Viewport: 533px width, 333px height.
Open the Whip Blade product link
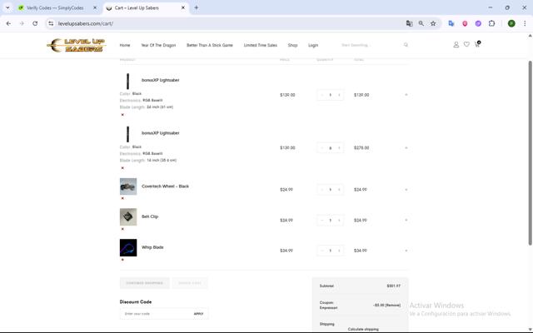pyautogui.click(x=152, y=247)
